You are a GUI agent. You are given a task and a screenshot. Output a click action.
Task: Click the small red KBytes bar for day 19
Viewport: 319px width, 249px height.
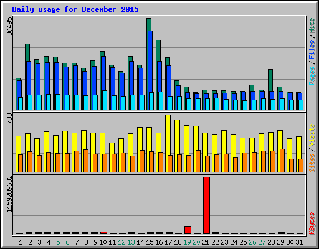pyautogui.click(x=188, y=230)
